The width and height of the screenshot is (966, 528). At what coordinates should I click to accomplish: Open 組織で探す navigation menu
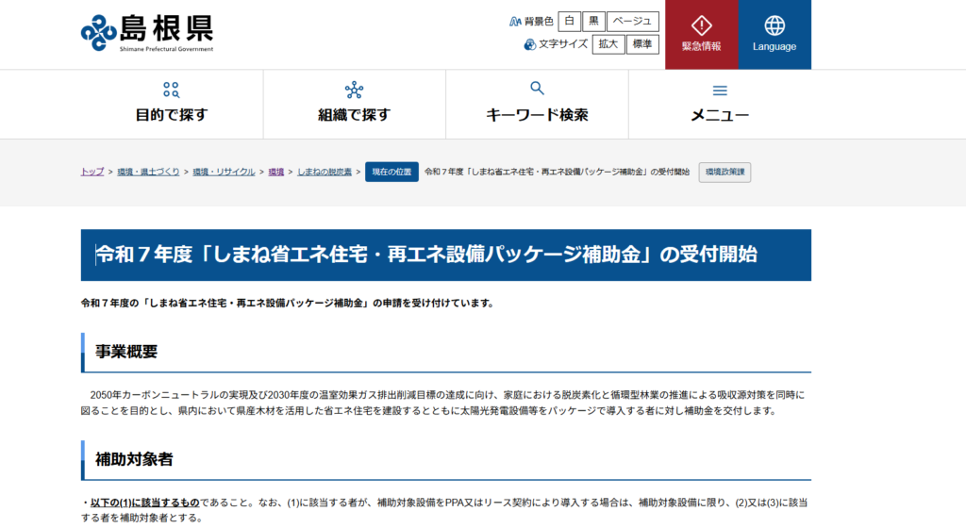click(355, 104)
